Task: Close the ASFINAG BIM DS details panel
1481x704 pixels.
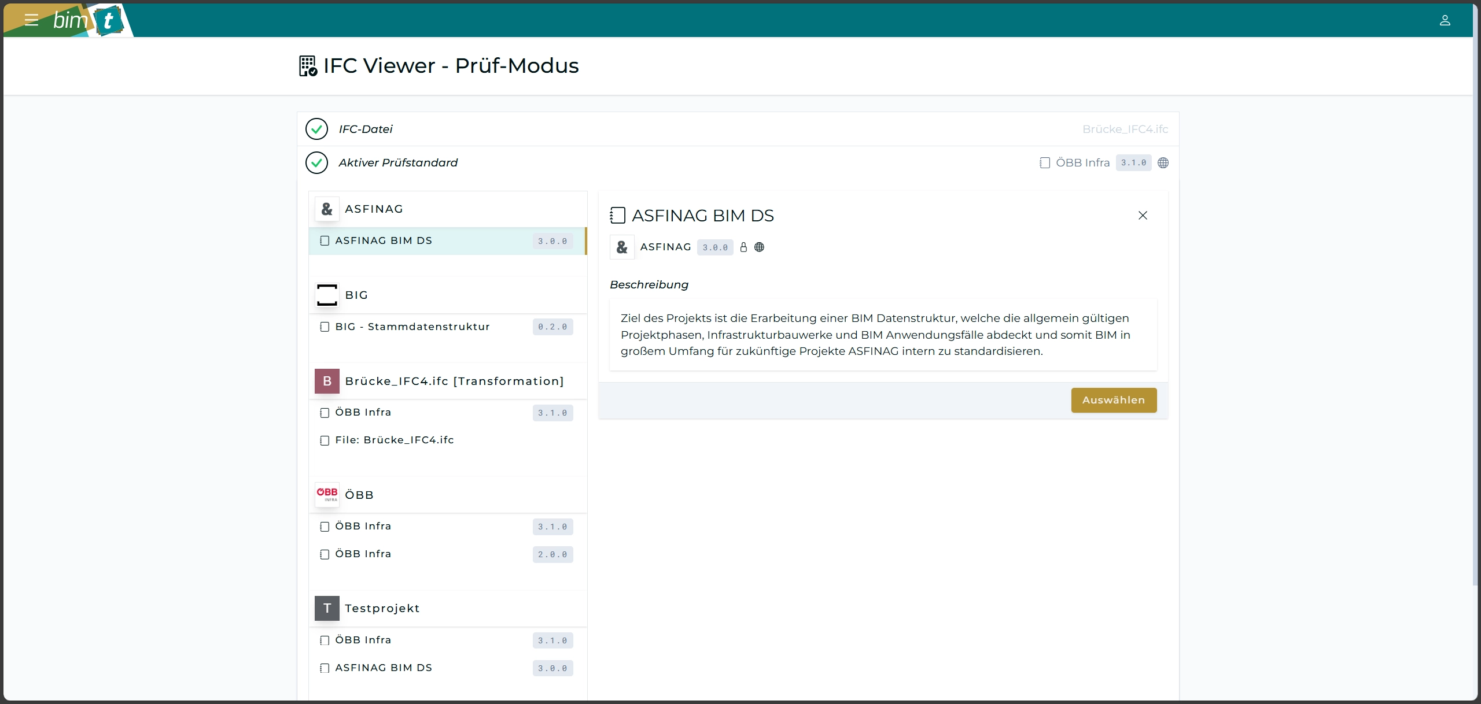Action: 1143,216
